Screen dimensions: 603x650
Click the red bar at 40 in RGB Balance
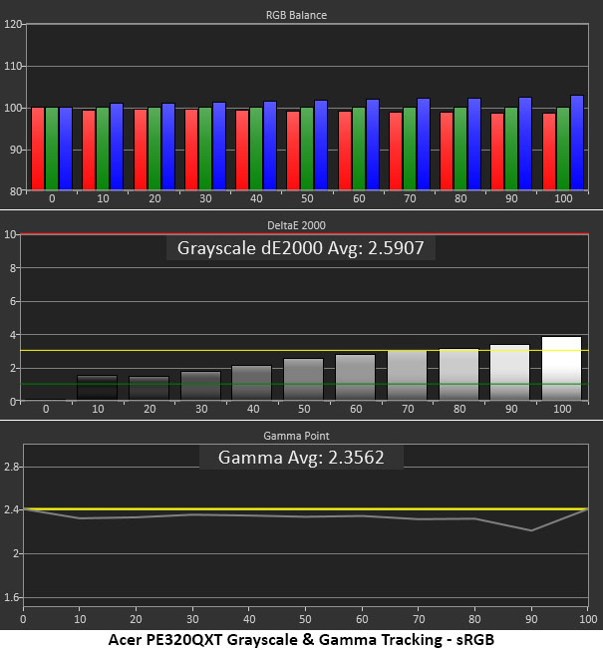pos(242,151)
